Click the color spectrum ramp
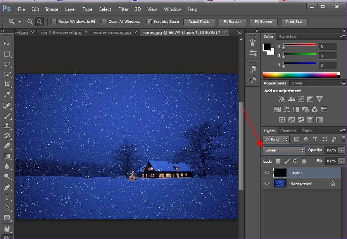Screen dimensions: 347x239 coord(300,75)
